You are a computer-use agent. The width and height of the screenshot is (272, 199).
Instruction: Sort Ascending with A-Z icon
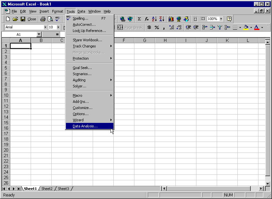tap(154, 19)
